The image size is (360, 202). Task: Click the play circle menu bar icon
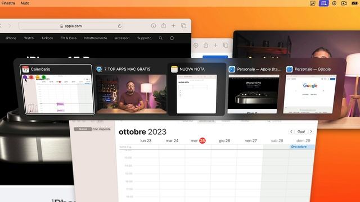click(x=334, y=3)
